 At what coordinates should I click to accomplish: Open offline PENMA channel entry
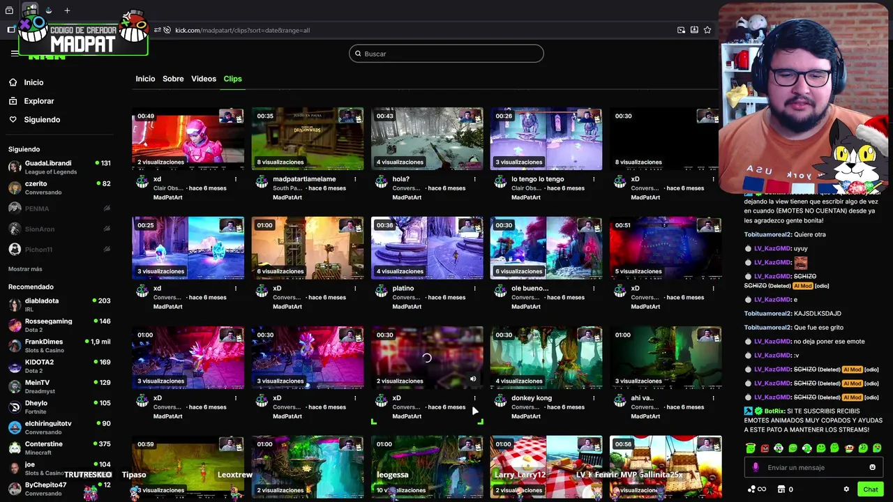[59, 208]
